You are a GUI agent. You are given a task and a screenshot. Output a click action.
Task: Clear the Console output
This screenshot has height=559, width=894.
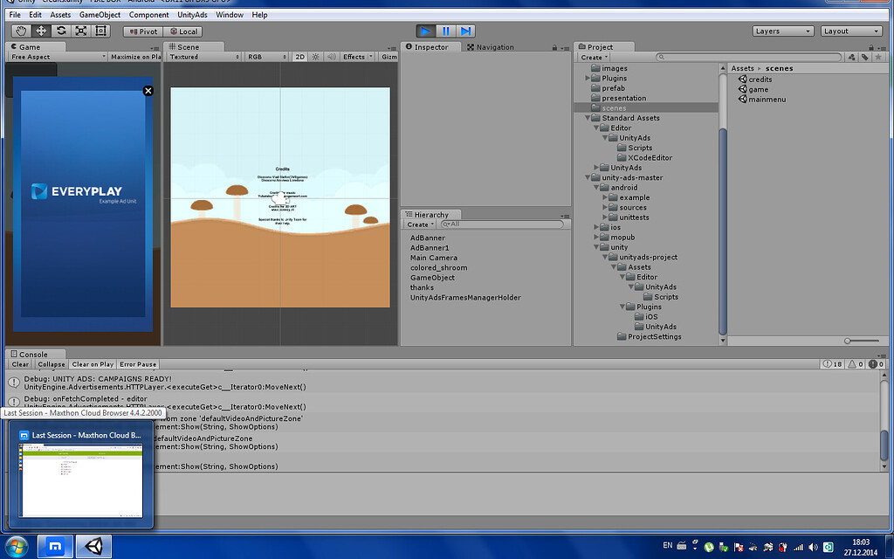click(x=19, y=364)
